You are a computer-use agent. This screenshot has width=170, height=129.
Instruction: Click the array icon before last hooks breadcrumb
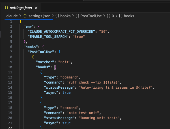click(x=121, y=16)
